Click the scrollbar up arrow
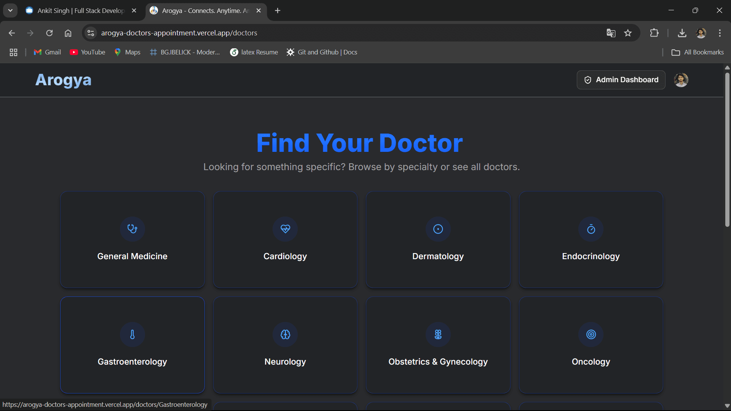The width and height of the screenshot is (731, 411). (727, 67)
